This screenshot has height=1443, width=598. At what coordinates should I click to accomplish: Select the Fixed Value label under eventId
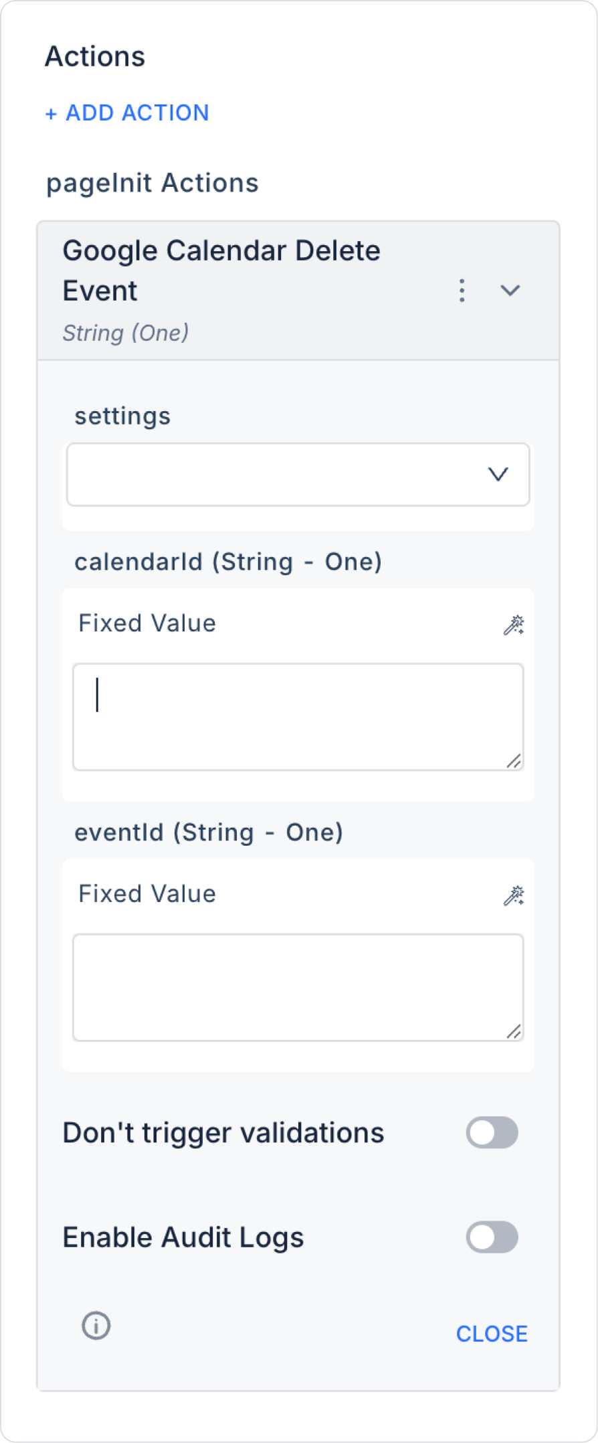click(x=147, y=894)
